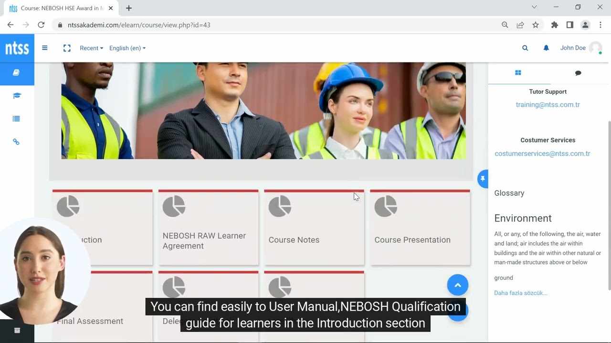Open the Chrome profile icon
The height and width of the screenshot is (343, 611).
click(x=585, y=25)
